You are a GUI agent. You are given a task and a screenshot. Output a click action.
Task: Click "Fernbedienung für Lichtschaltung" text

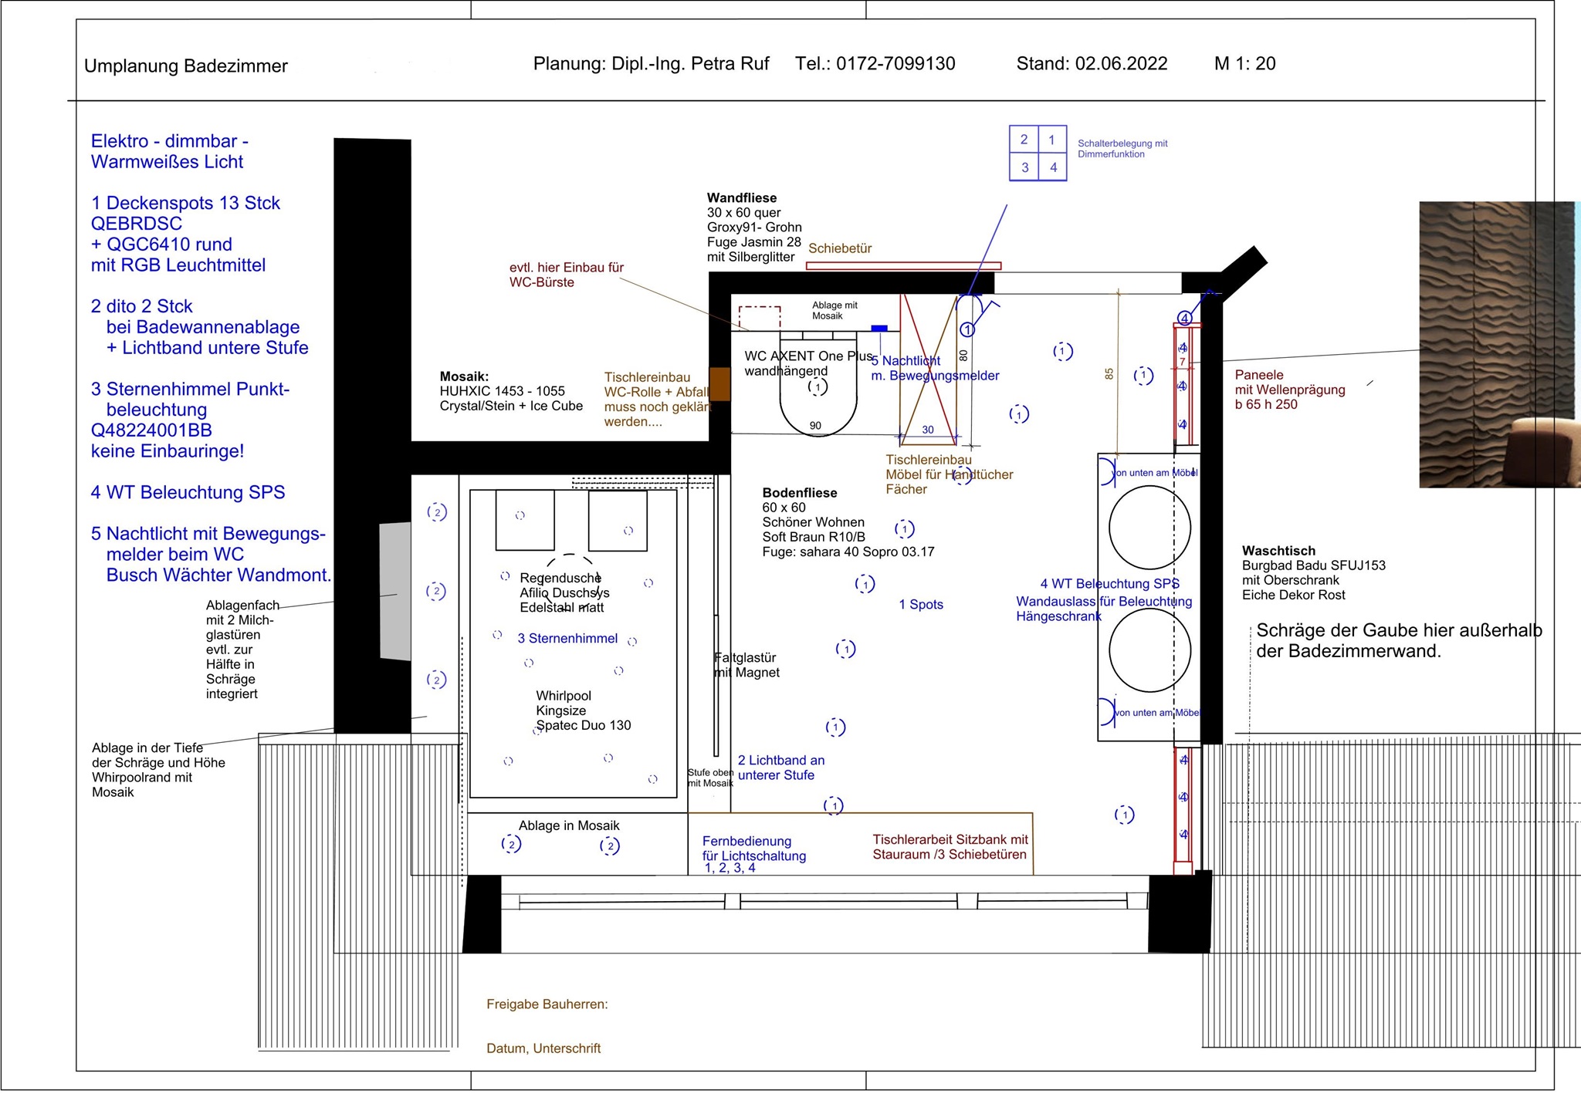[x=753, y=849]
